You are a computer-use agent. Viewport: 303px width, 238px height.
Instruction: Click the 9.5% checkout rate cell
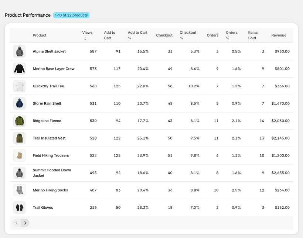(195, 138)
